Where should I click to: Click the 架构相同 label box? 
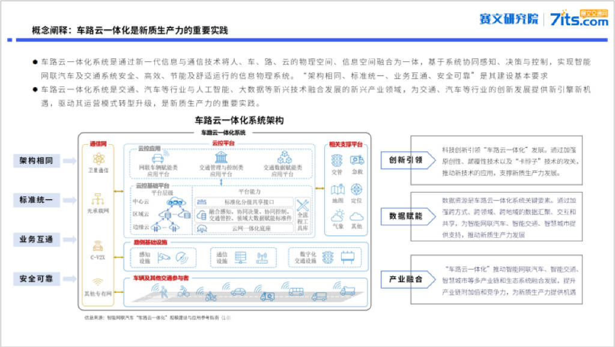(x=37, y=161)
